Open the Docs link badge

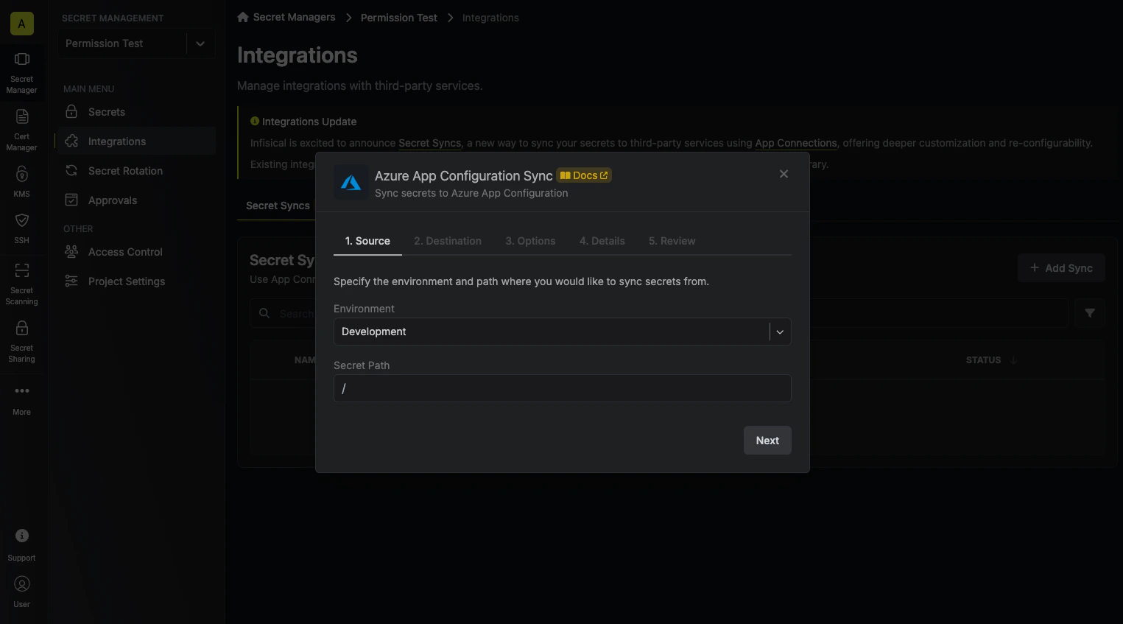pyautogui.click(x=584, y=175)
